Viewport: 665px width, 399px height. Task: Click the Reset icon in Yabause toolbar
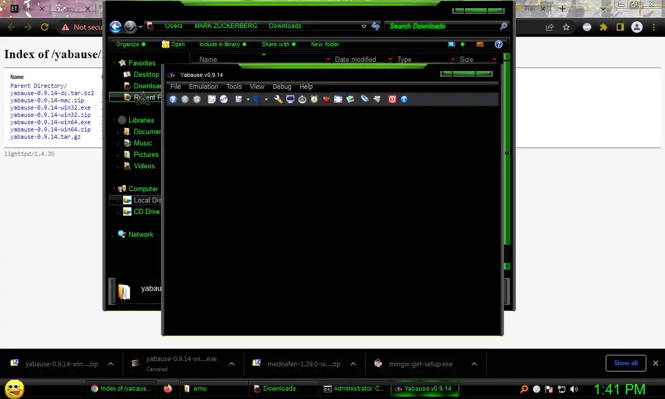(197, 99)
